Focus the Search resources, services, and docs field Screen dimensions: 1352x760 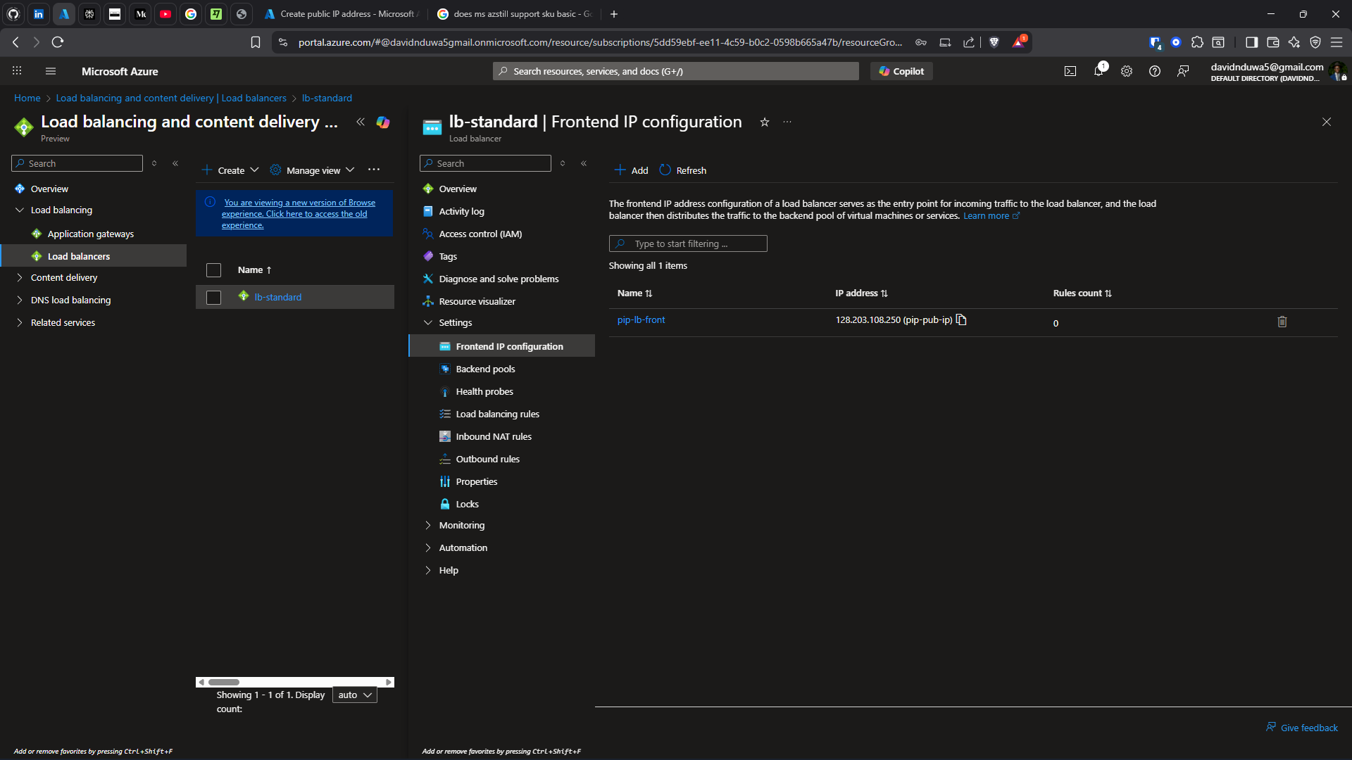[x=676, y=71]
